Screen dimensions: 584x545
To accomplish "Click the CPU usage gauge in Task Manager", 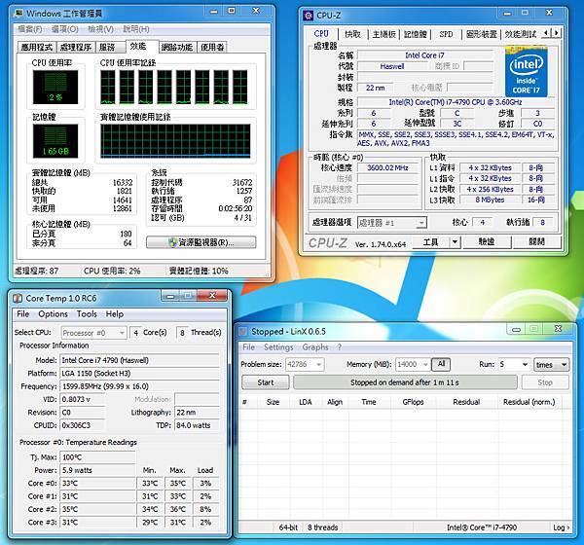I will click(x=55, y=88).
